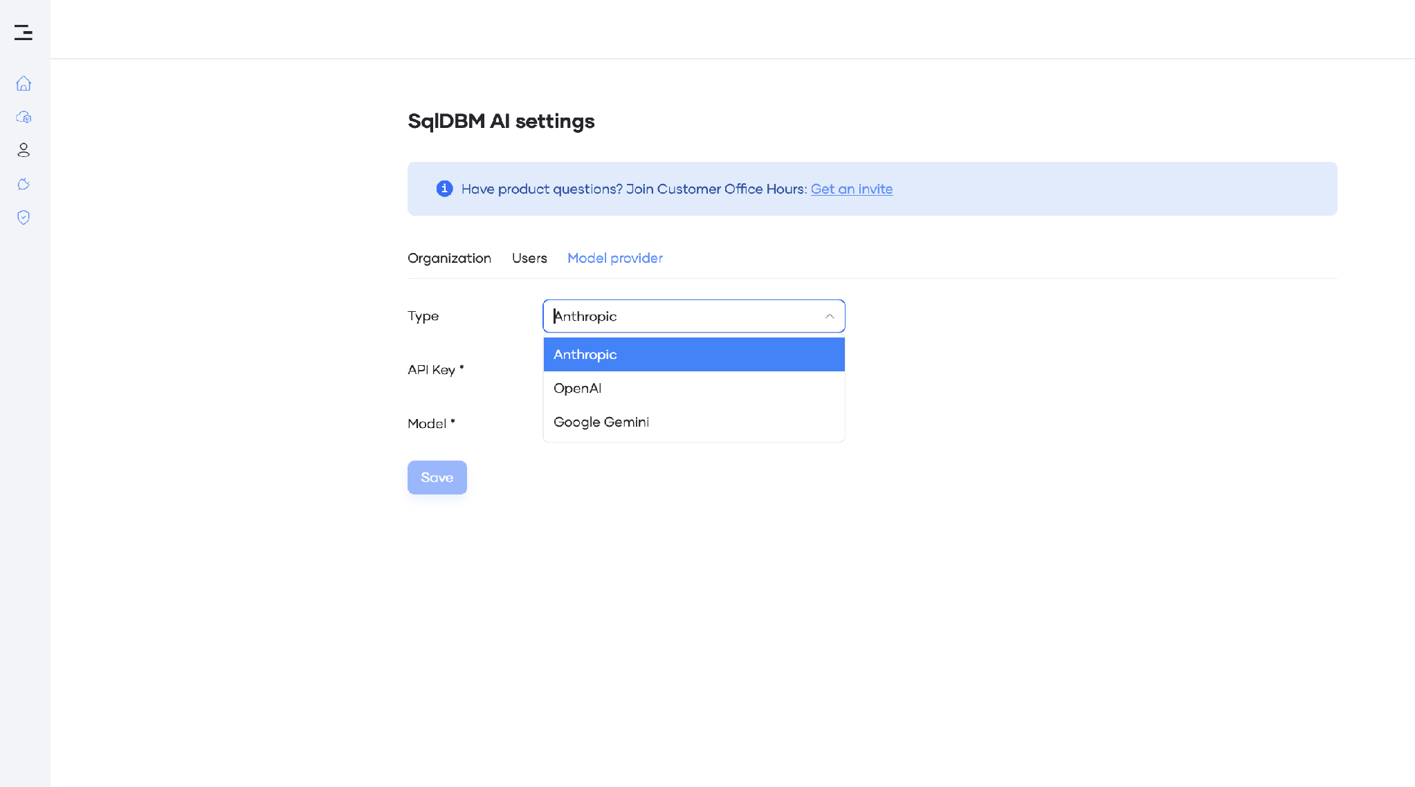Select the Model provider tab

click(x=615, y=259)
